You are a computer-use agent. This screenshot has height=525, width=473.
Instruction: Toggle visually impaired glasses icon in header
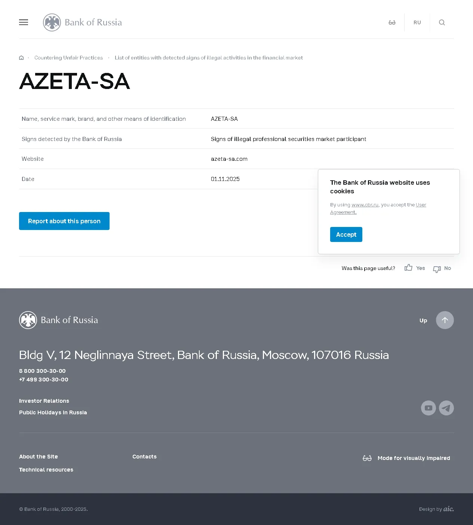point(392,22)
